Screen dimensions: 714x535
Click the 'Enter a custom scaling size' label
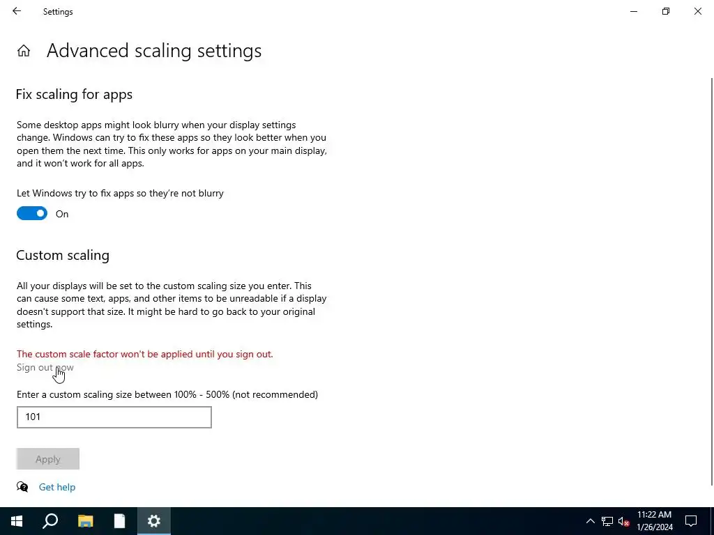(x=167, y=394)
